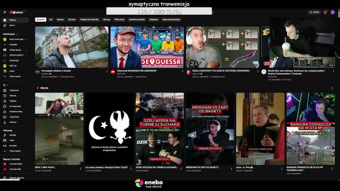Open options for DODALI KONTRAKTY video
This screenshot has height=191, width=340.
click(258, 71)
